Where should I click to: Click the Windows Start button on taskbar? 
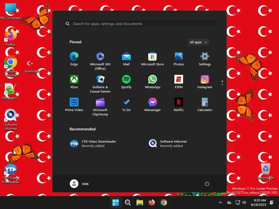click(116, 202)
